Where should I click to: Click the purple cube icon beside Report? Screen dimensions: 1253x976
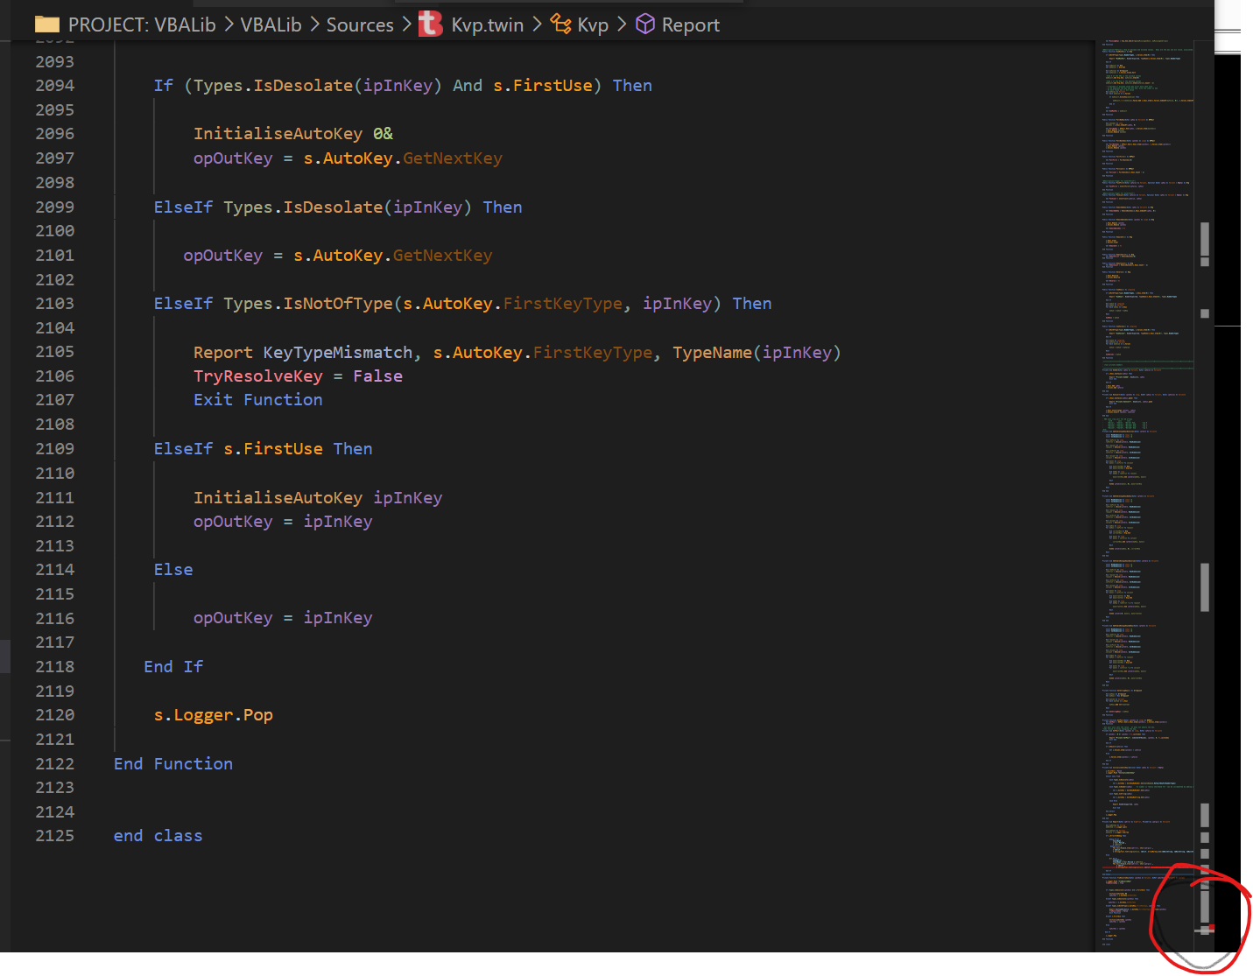click(x=645, y=24)
